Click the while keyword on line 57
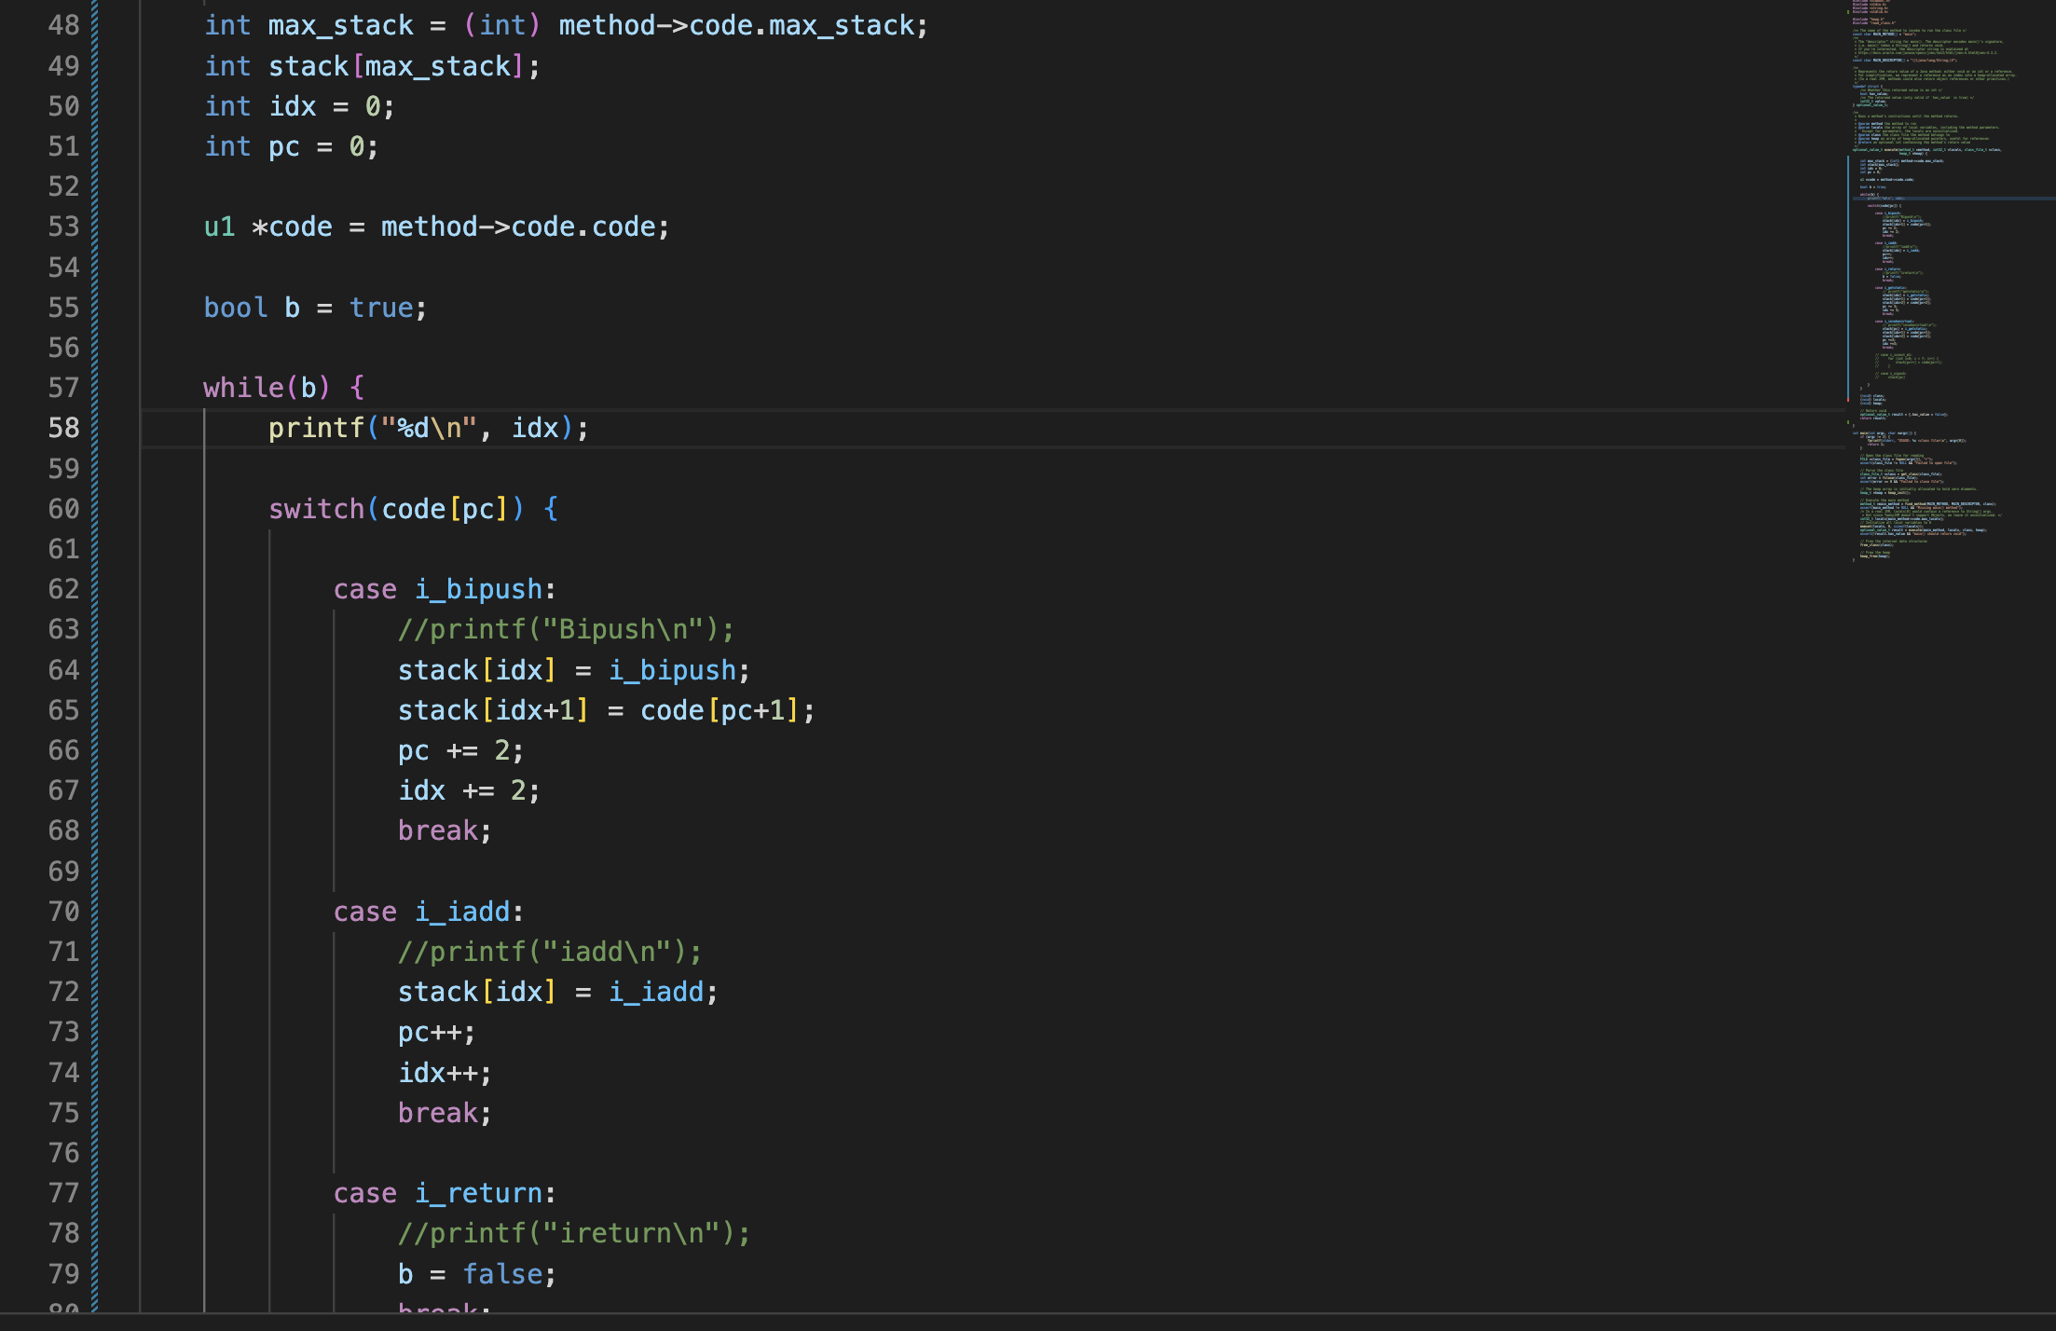 pos(243,388)
